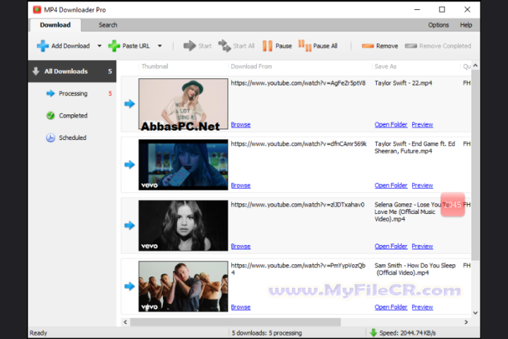Open Folder for Taylor Swift - 22.mp4
Screen dimensions: 508x339
(391, 124)
